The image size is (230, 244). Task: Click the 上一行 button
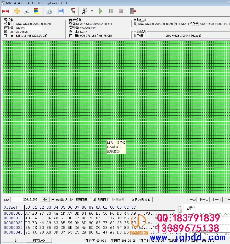[x=217, y=199]
